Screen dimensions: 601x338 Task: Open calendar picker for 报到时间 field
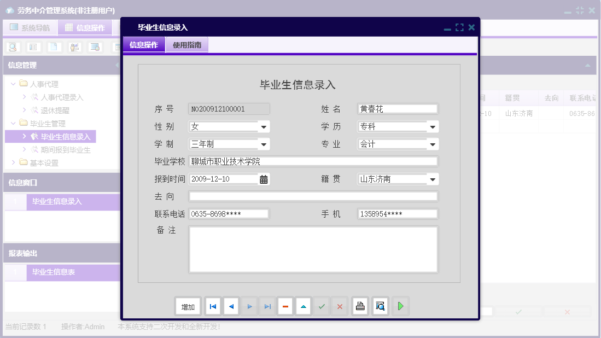(263, 178)
